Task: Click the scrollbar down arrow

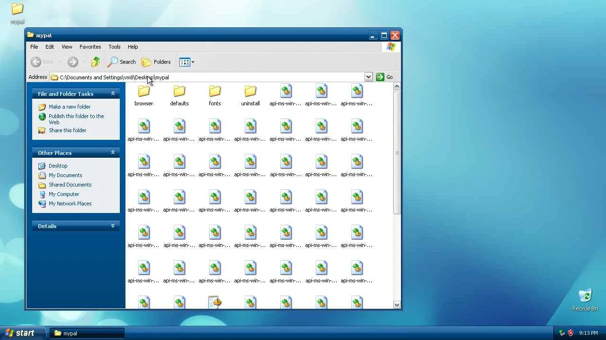Action: 397,305
